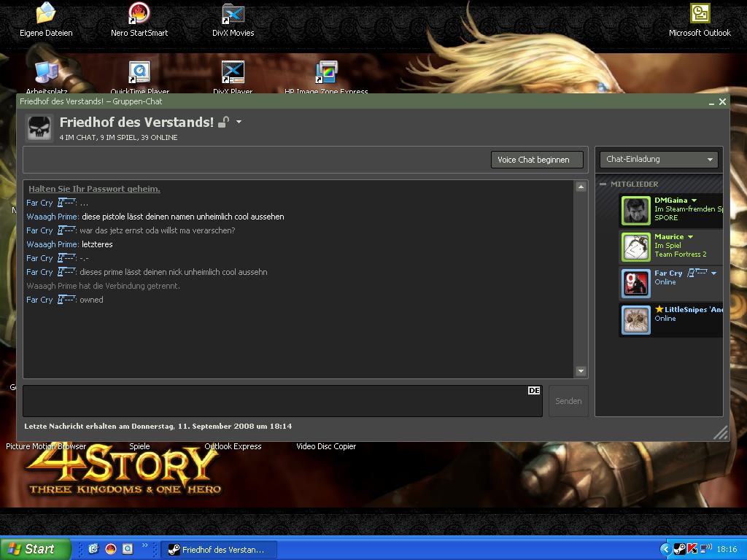Open the Windows Start menu
Viewport: 747px width, 560px height.
35,549
